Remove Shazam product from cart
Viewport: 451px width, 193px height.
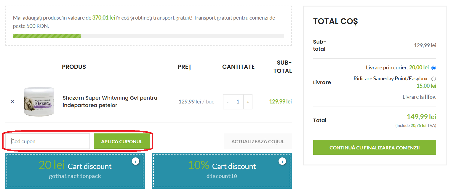(x=12, y=101)
